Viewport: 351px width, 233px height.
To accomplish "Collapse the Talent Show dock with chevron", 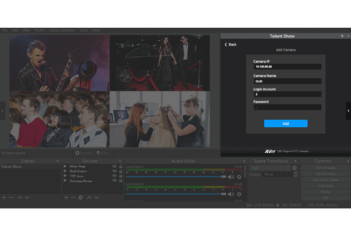I will (348, 110).
